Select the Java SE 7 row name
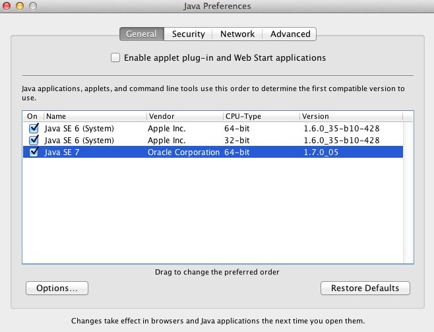The image size is (434, 332). 62,152
